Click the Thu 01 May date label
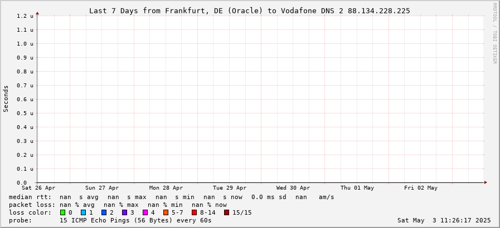The image size is (500, 228). pyautogui.click(x=357, y=188)
